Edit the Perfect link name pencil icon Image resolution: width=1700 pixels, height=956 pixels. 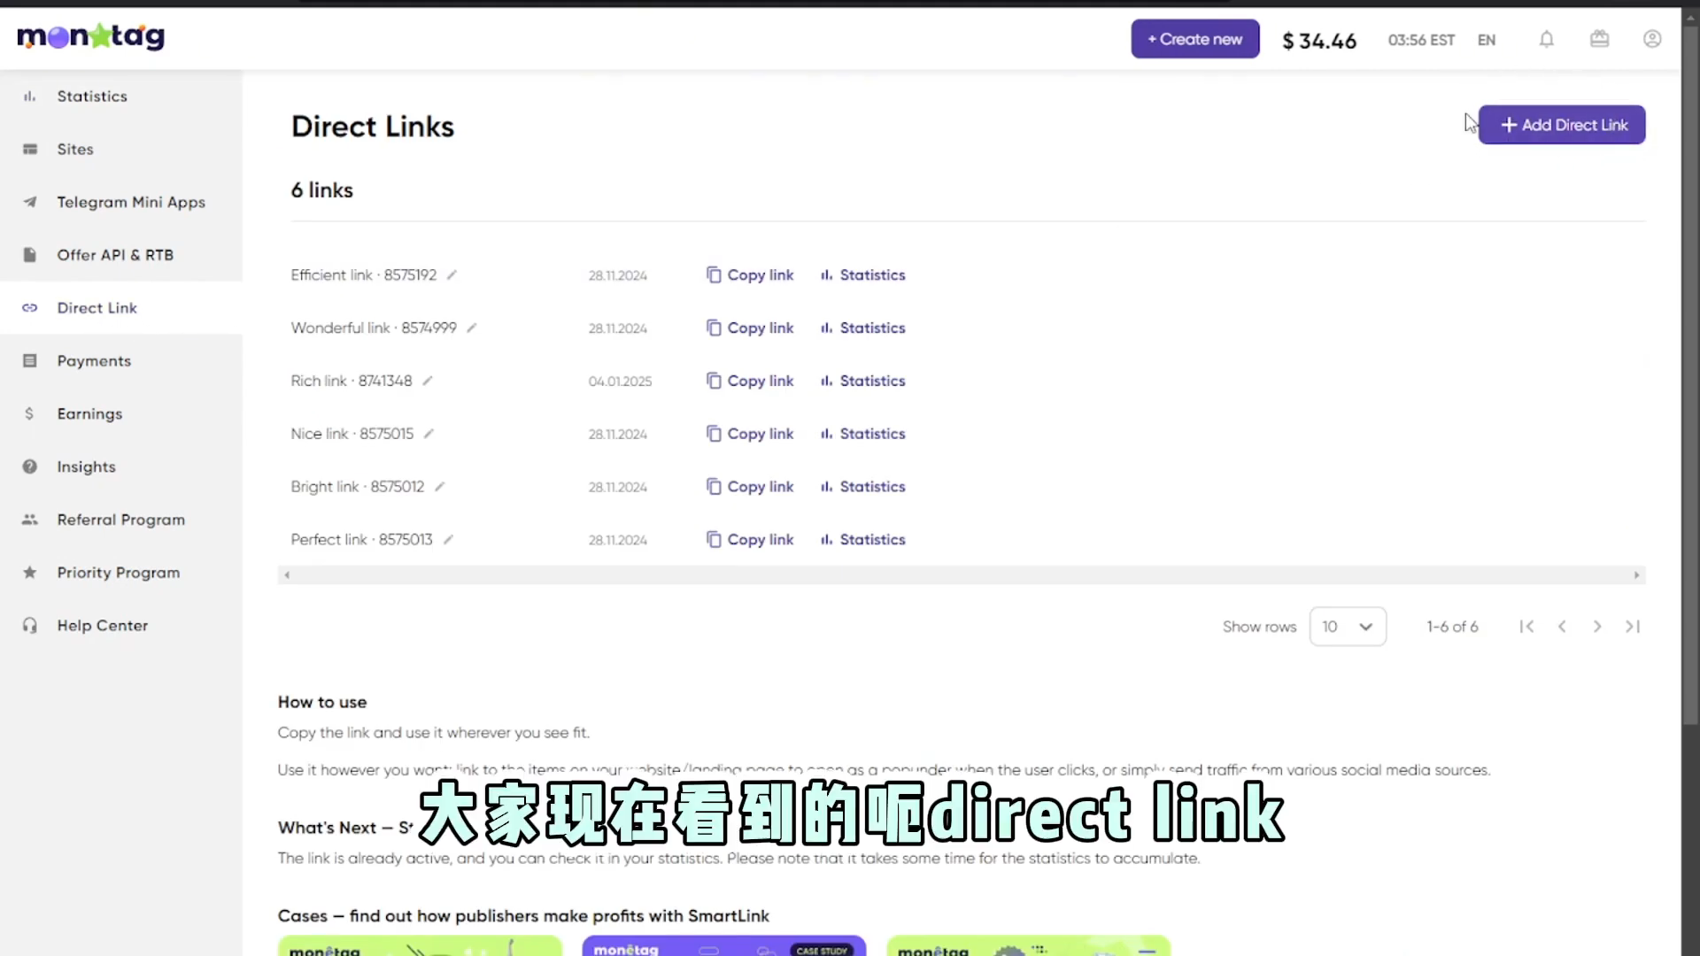[x=448, y=539]
